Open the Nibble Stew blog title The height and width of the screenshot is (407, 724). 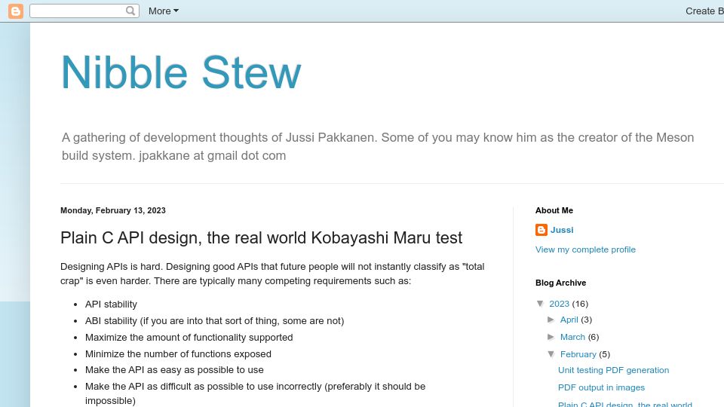[x=181, y=72]
